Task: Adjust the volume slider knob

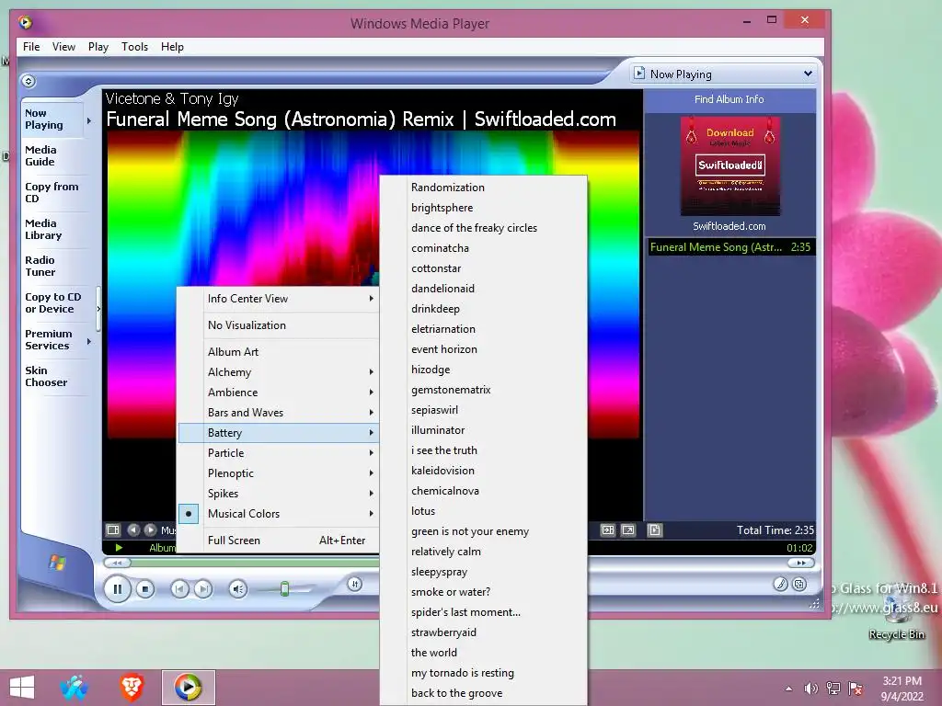Action: click(285, 589)
